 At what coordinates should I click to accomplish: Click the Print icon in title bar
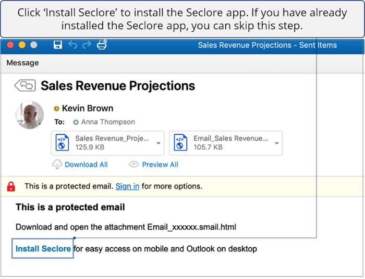point(102,45)
